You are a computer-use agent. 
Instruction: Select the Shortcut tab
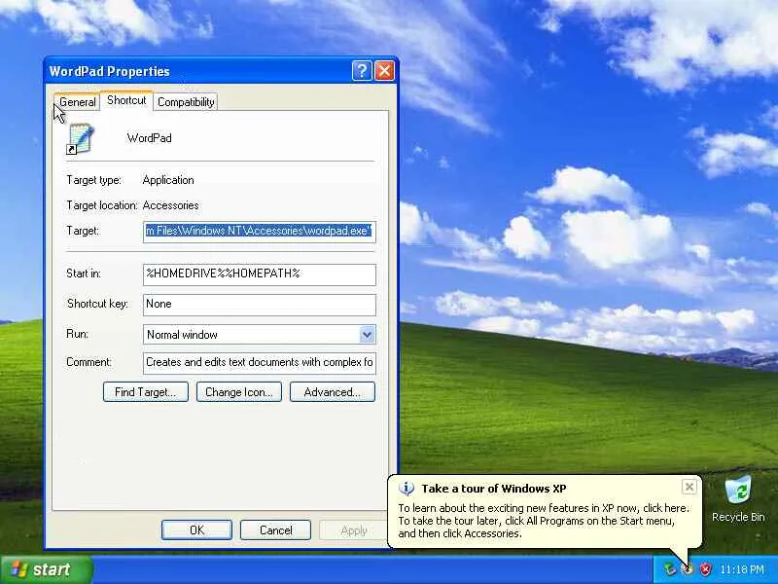click(126, 100)
